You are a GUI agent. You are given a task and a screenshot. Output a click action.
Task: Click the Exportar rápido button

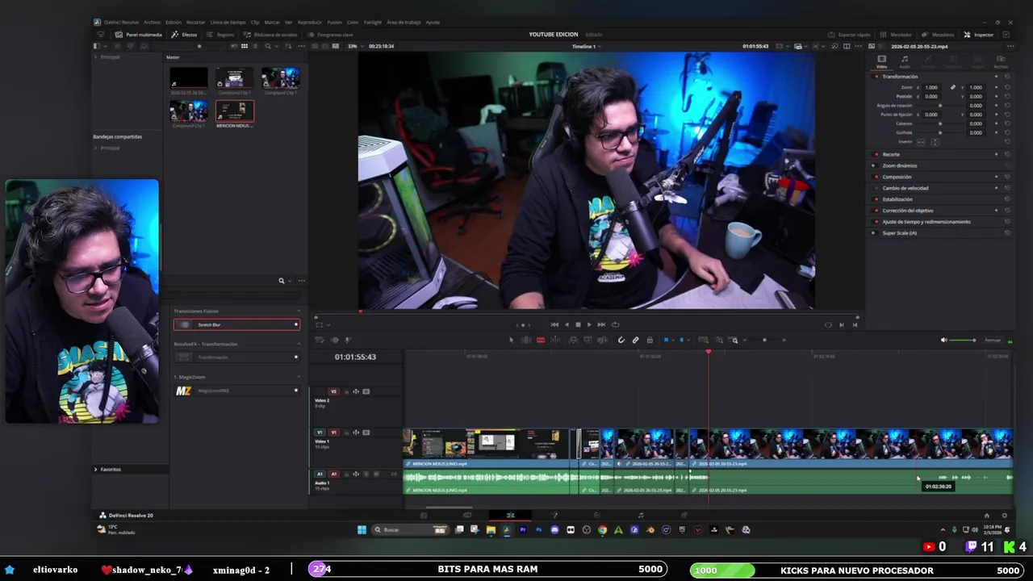(850, 35)
